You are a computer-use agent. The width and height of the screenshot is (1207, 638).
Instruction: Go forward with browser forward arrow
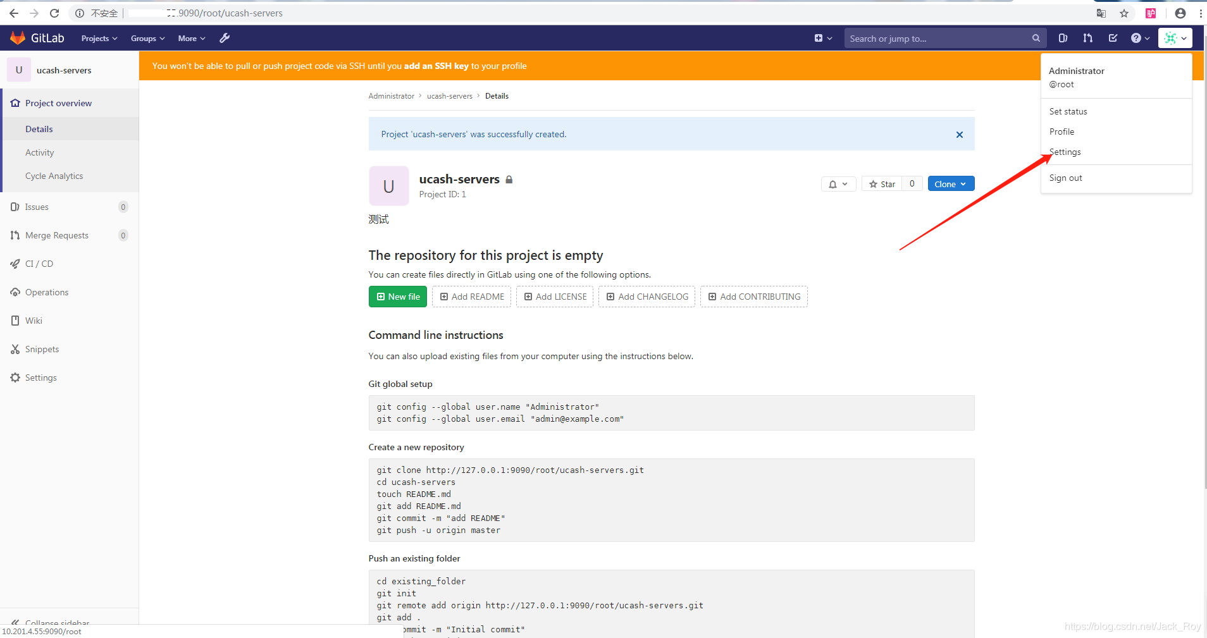[34, 13]
